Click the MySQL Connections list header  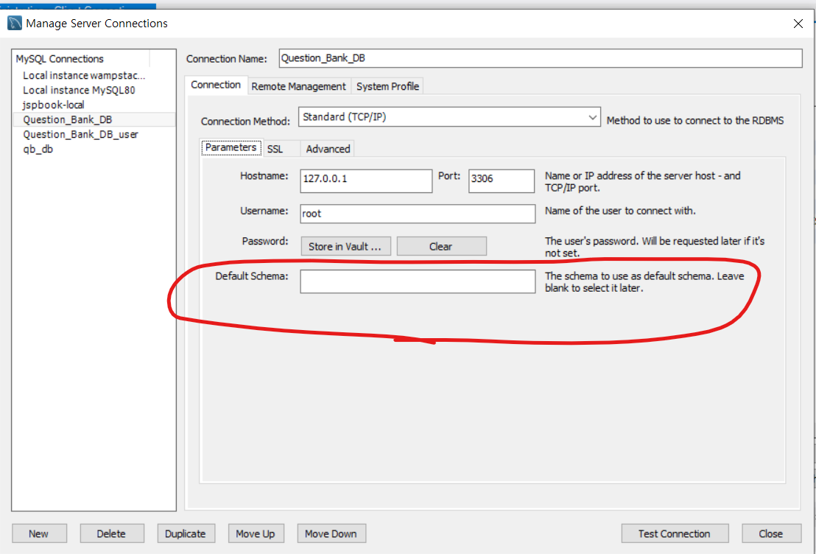tap(81, 59)
